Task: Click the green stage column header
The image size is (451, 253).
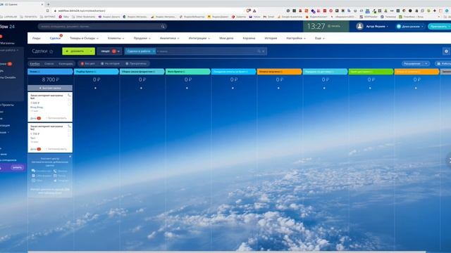Action: pyautogui.click(x=371, y=72)
